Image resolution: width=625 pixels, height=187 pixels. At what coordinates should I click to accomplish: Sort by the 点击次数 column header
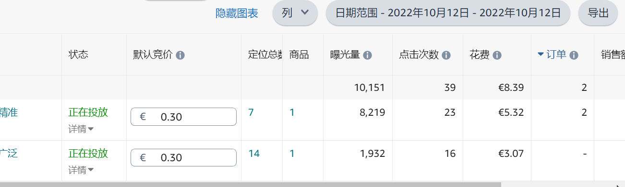(419, 55)
